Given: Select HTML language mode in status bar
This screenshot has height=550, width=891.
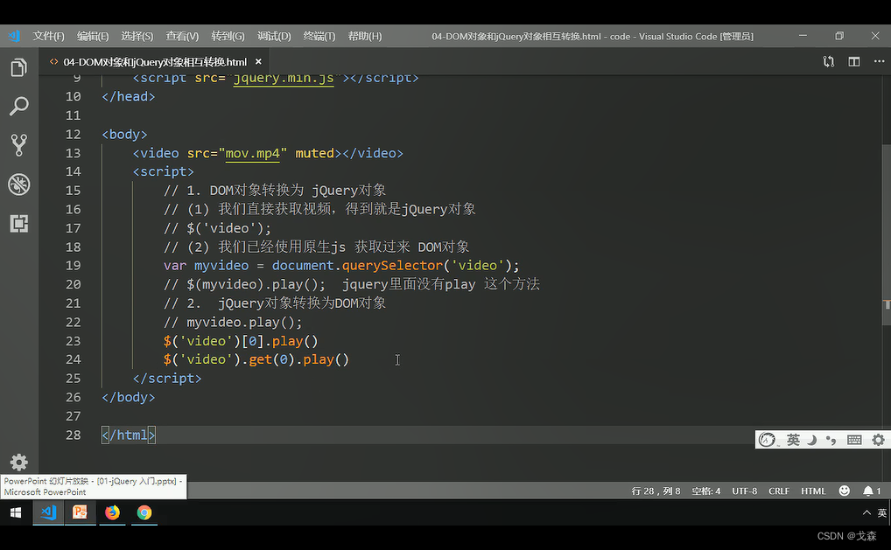Looking at the screenshot, I should 813,491.
